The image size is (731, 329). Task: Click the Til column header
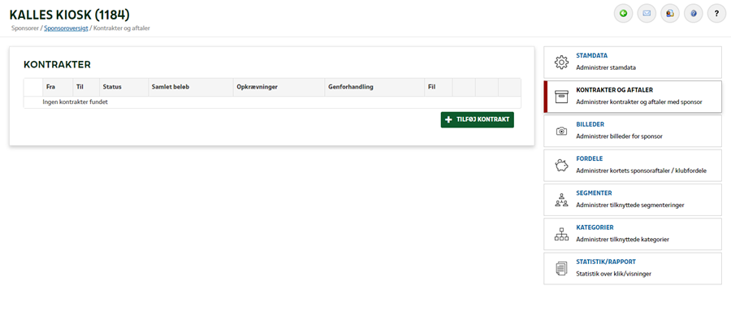pos(80,86)
